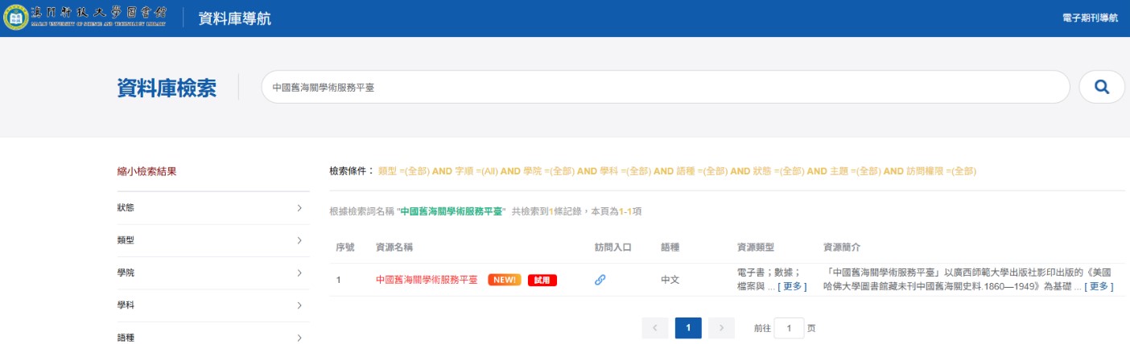The width and height of the screenshot is (1130, 344).
Task: Click the highlighted green search term text
Action: coord(452,211)
